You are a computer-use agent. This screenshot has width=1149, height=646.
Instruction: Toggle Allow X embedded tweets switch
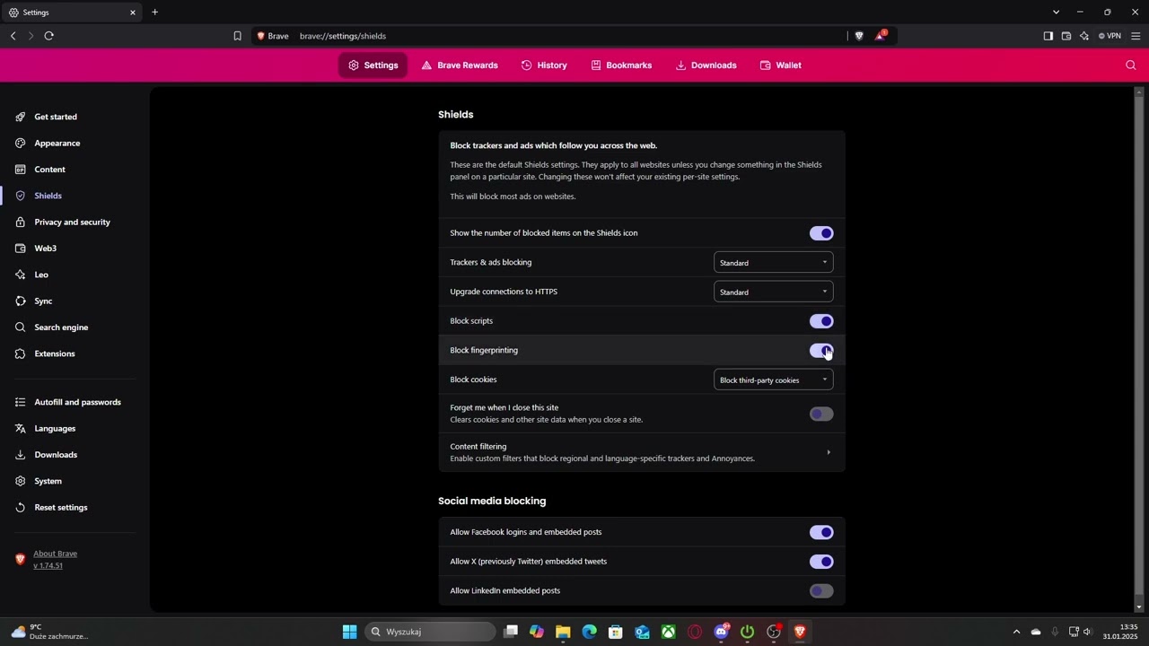point(821,562)
